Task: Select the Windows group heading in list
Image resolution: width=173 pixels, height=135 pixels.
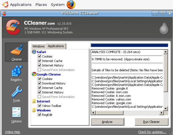Action: click(44, 110)
